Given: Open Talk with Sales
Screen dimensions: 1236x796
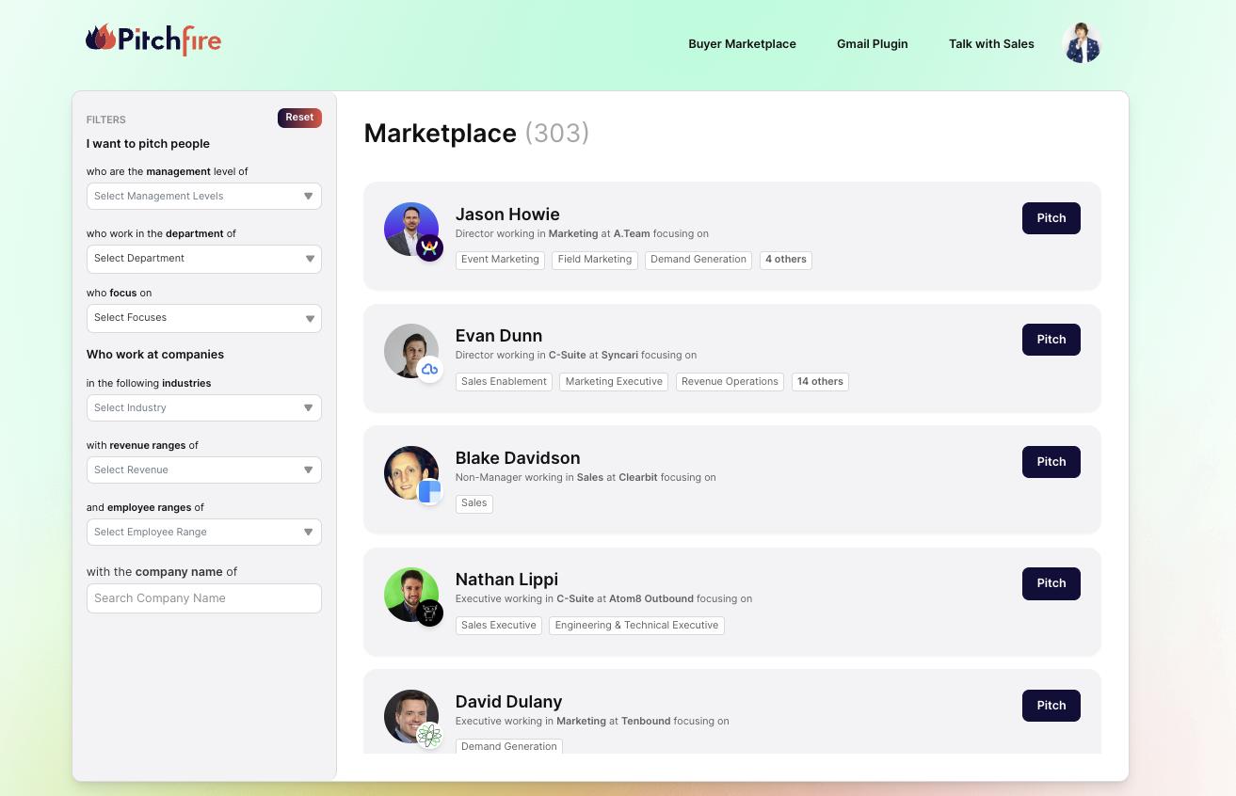Looking at the screenshot, I should (x=991, y=44).
